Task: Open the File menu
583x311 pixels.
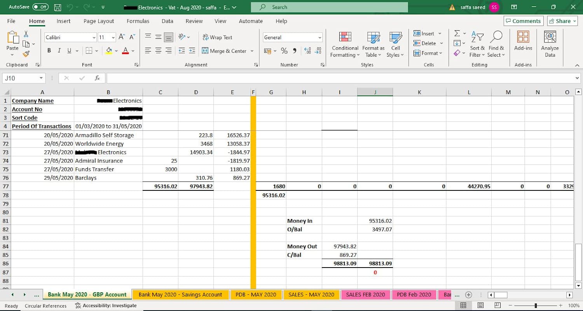Action: click(11, 21)
